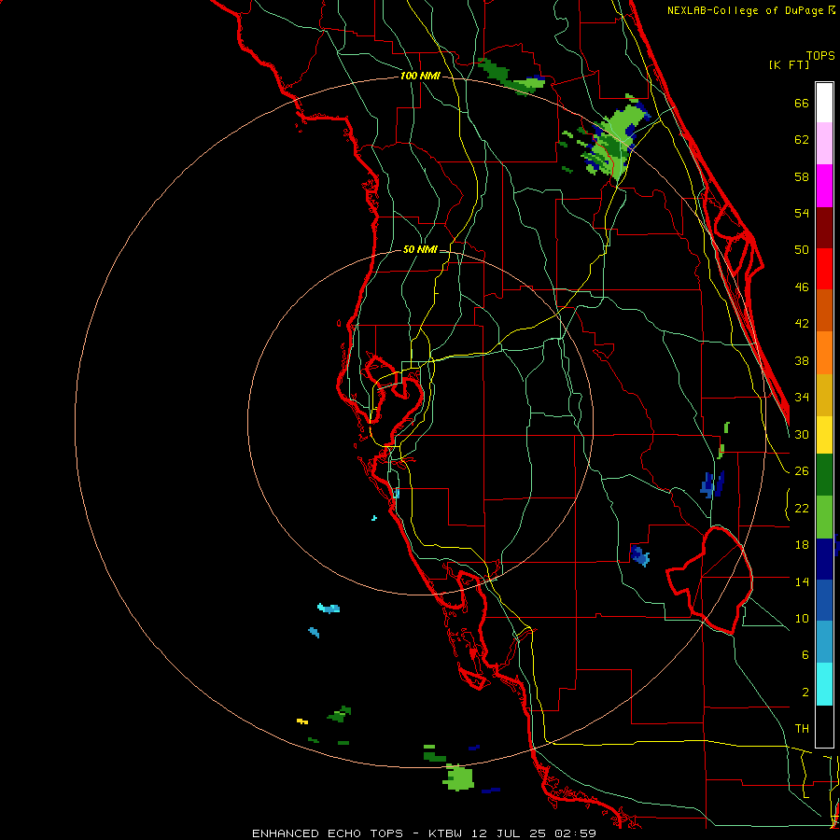The image size is (840, 840).
Task: Click the 22 legend value
Action: coord(802,509)
